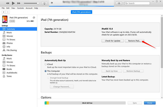Click the Latest Backup label
The height and width of the screenshot is (107, 163).
click(x=108, y=77)
